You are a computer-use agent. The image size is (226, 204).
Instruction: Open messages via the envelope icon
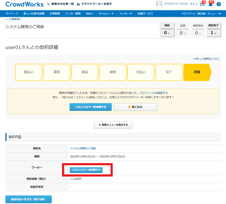202,4
